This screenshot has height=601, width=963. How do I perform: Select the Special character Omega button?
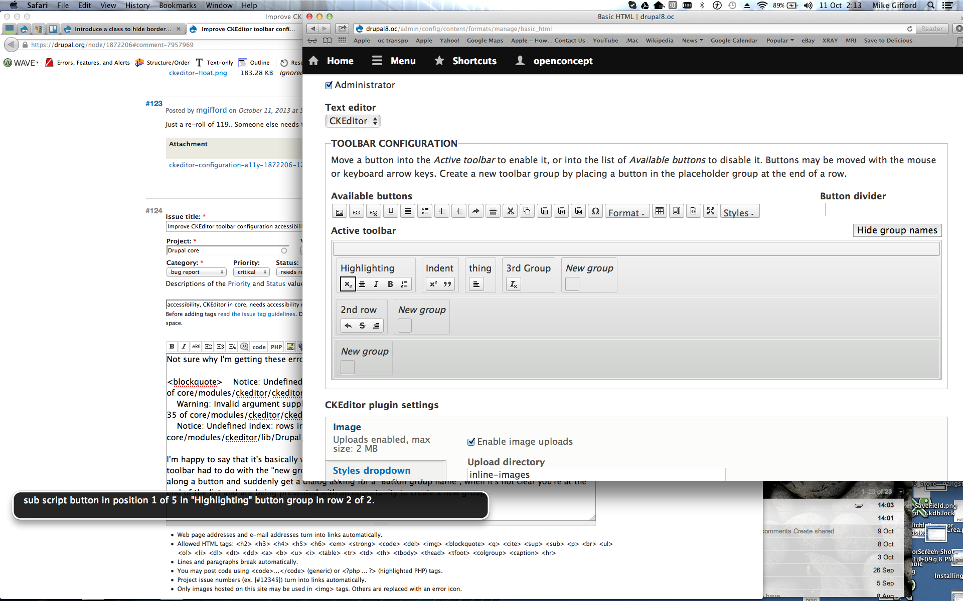click(595, 211)
